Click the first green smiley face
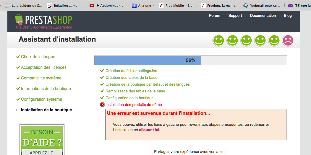 pos(218,40)
